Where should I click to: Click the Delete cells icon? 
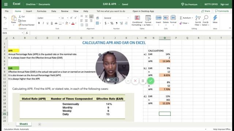click(166, 18)
